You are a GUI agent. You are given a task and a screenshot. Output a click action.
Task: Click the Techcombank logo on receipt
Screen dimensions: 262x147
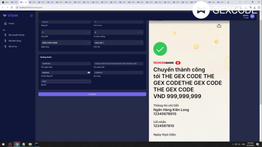167,63
